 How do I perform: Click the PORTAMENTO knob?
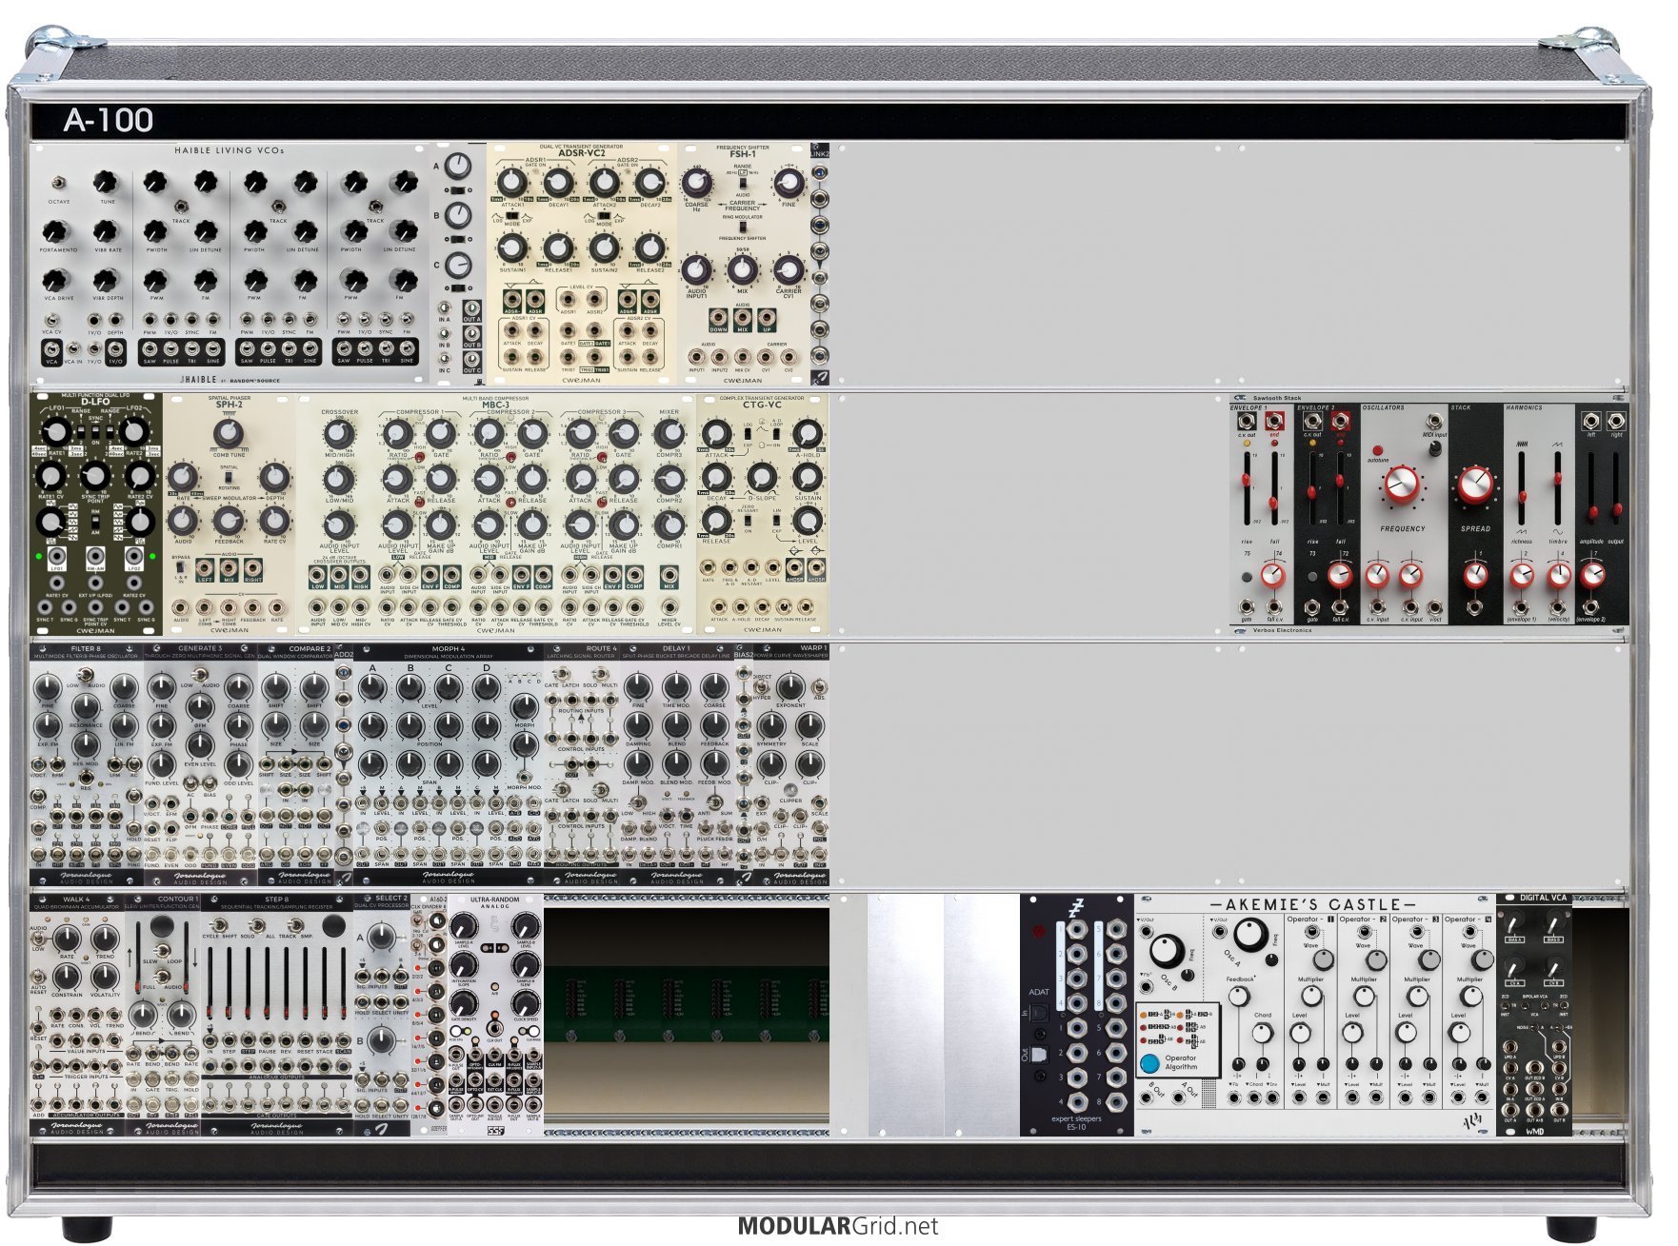pyautogui.click(x=57, y=231)
